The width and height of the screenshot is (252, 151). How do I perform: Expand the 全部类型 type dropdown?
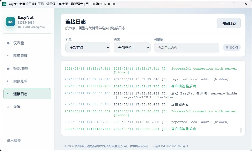tap(132, 48)
